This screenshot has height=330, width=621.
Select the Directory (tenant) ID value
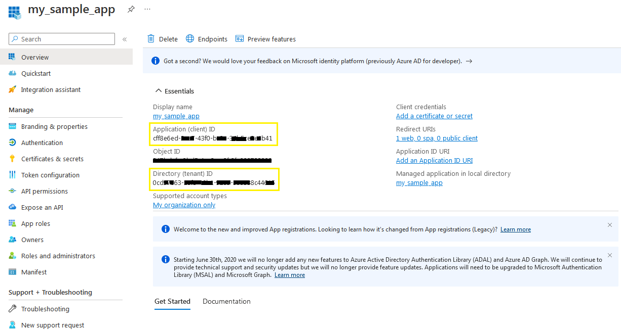pos(214,182)
